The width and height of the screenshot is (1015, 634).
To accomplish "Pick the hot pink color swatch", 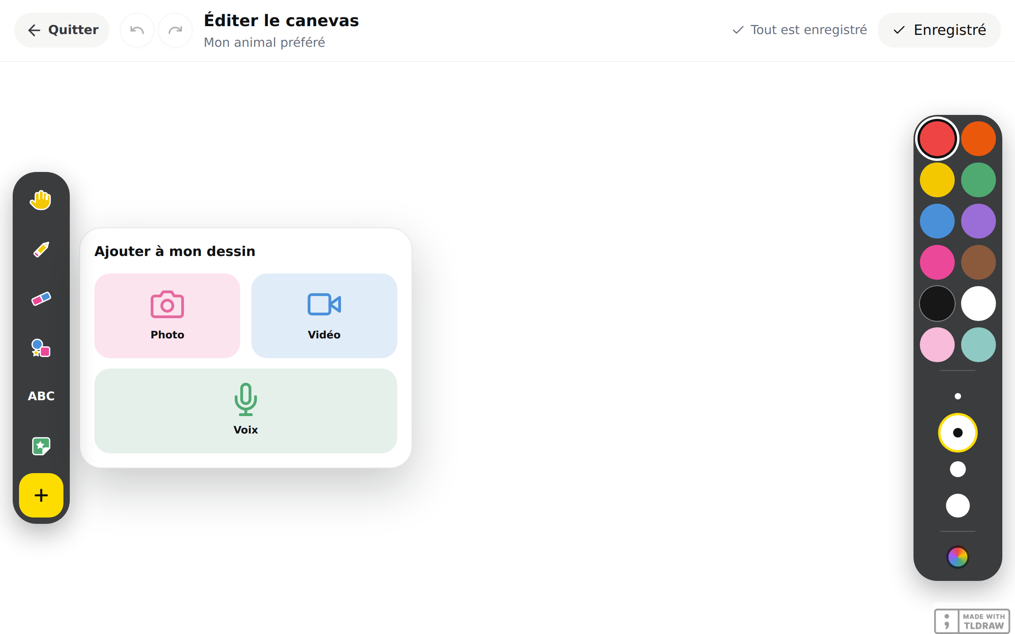I will pyautogui.click(x=937, y=262).
